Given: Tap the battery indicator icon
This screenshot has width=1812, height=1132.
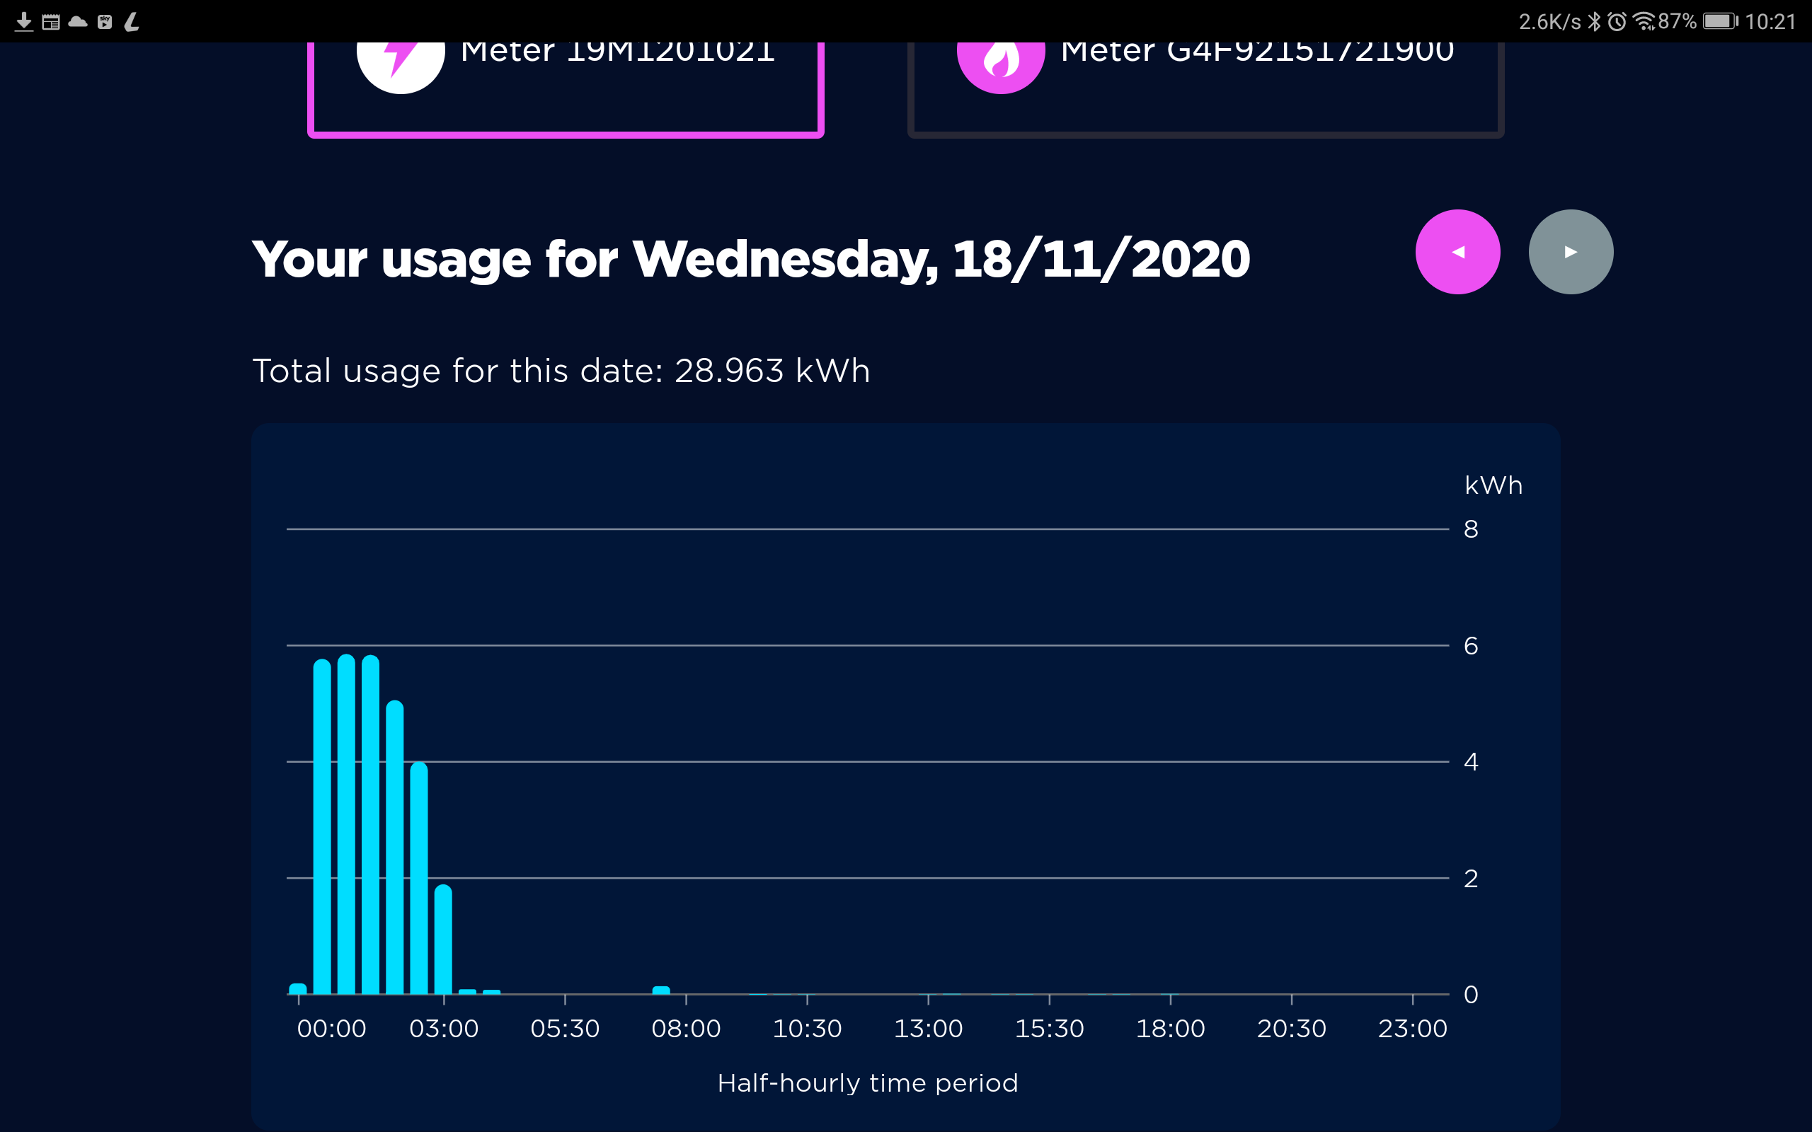Looking at the screenshot, I should coord(1721,22).
